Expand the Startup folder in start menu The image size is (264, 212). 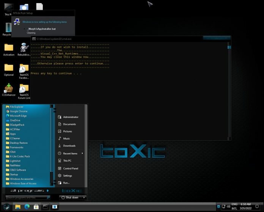click(x=12, y=174)
